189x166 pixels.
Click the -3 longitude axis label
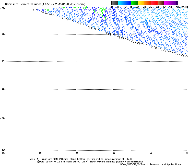150,153
